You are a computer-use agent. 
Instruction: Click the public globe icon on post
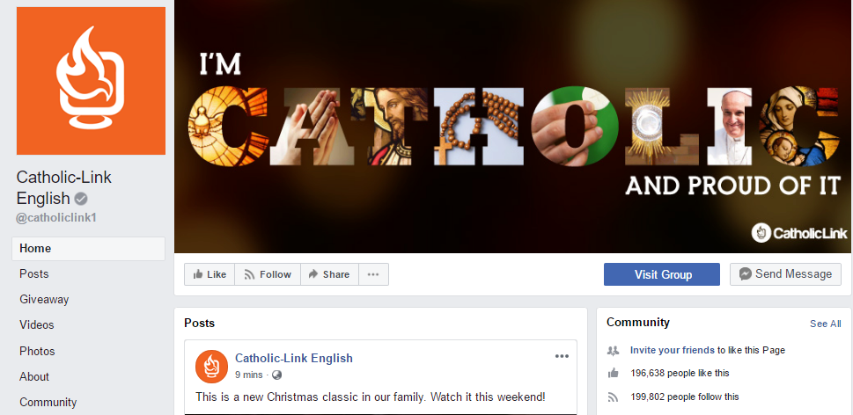pyautogui.click(x=277, y=375)
